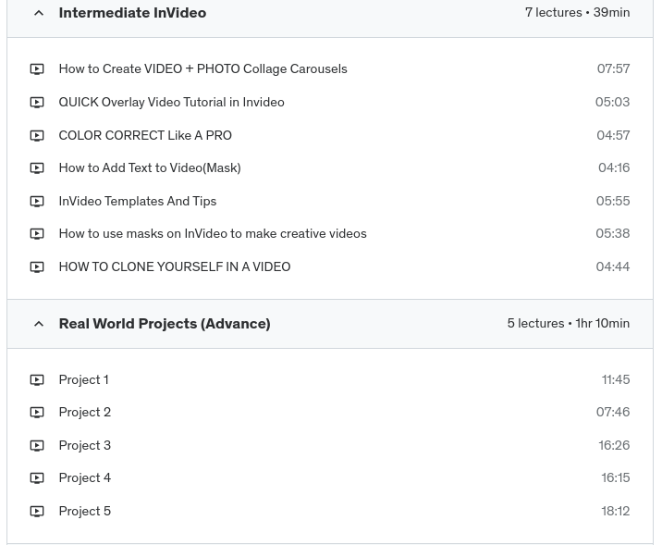Screen dimensions: 662x545
Task: Click the Intermediate InVideo section title
Action: click(x=132, y=13)
